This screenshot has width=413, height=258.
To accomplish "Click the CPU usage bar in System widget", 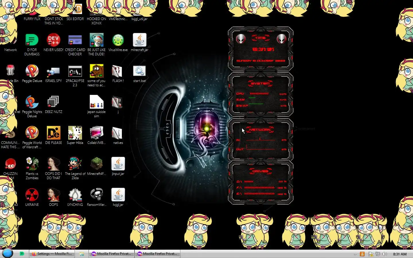I will pyautogui.click(x=259, y=93).
